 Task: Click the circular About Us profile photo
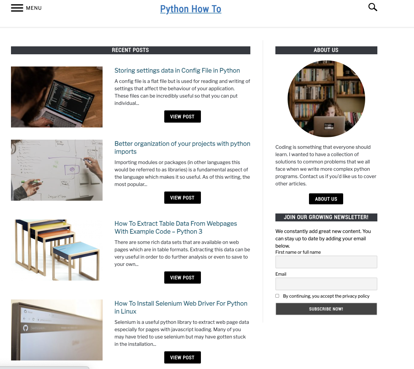click(326, 99)
